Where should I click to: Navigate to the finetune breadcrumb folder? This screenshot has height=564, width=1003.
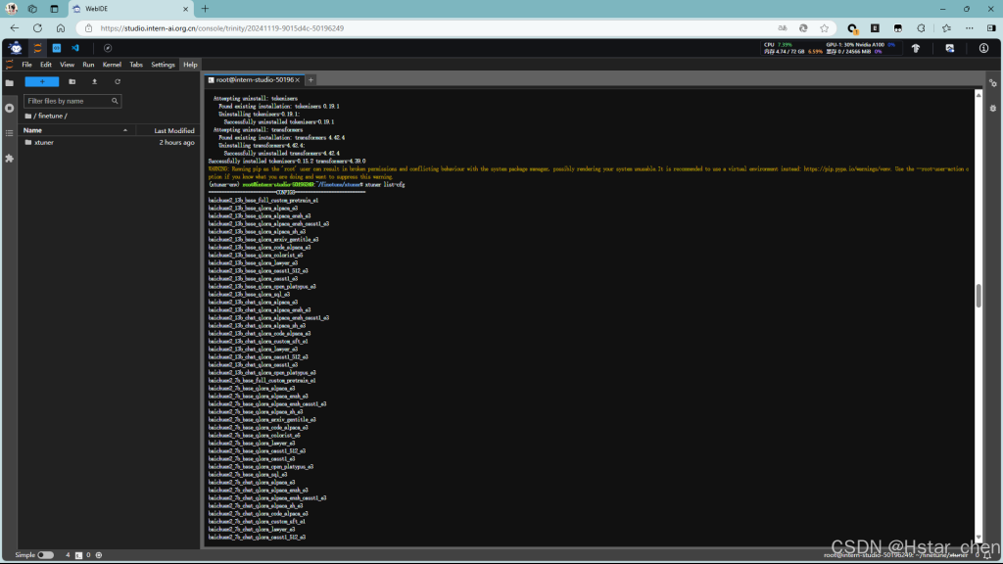[50, 116]
